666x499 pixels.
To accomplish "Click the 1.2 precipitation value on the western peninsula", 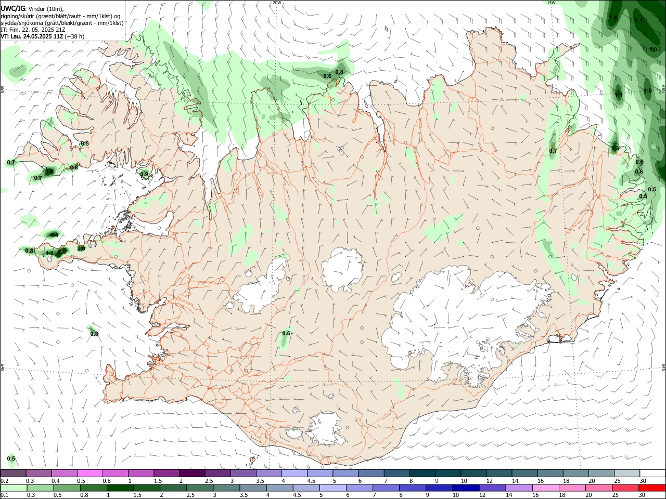I will coord(50,253).
